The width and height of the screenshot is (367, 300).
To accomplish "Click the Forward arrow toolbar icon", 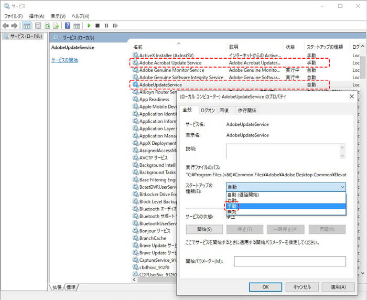I will [x=14, y=26].
